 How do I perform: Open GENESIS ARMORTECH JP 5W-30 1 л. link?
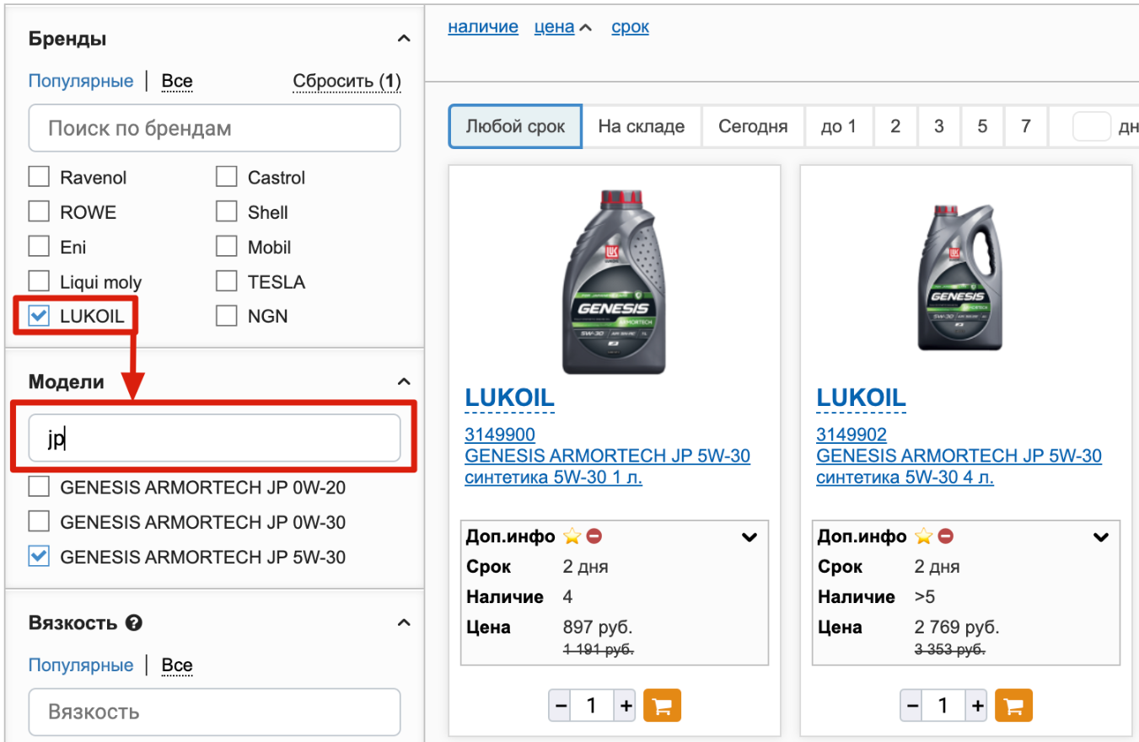pos(607,467)
